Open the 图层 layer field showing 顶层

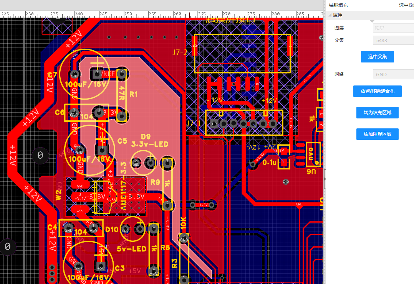[393, 28]
